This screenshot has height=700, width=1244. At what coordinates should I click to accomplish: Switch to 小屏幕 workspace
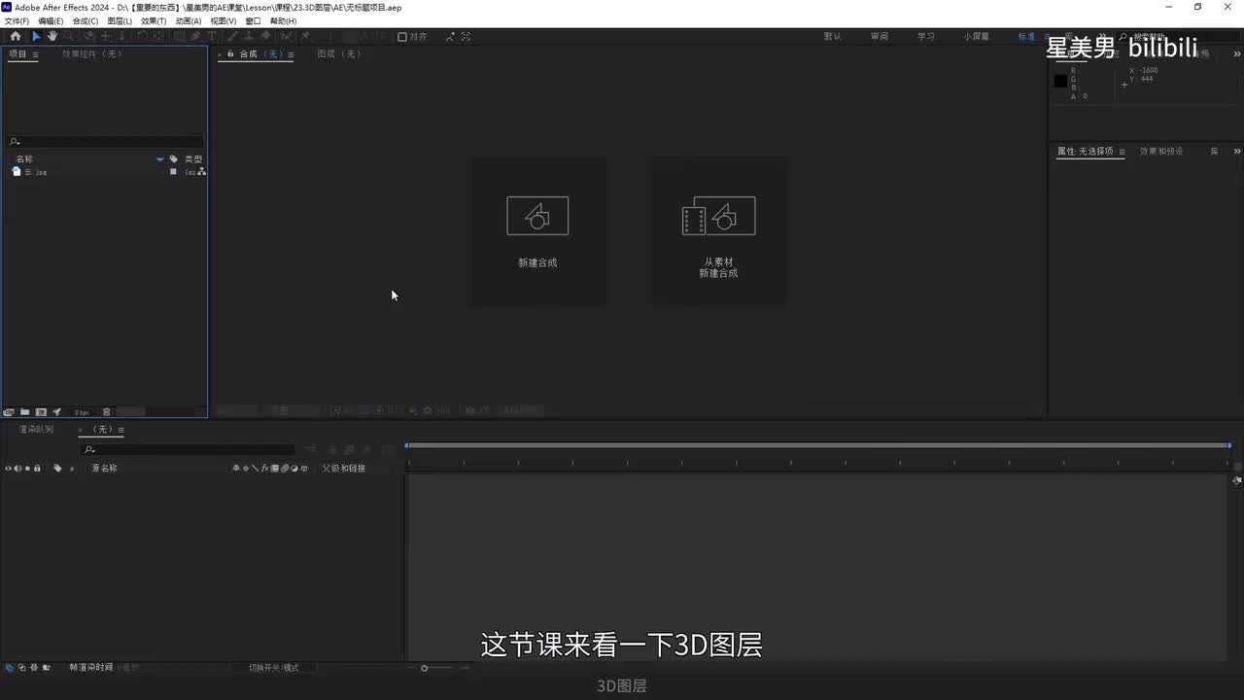coord(977,37)
